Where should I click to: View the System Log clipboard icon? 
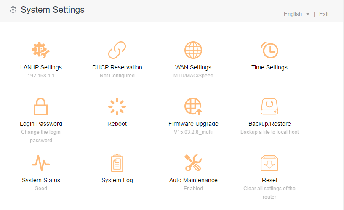tap(117, 163)
